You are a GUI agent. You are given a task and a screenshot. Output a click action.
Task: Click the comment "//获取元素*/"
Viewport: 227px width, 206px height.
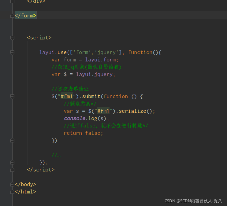[80, 104]
